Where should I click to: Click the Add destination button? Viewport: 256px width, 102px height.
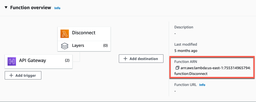point(141,58)
